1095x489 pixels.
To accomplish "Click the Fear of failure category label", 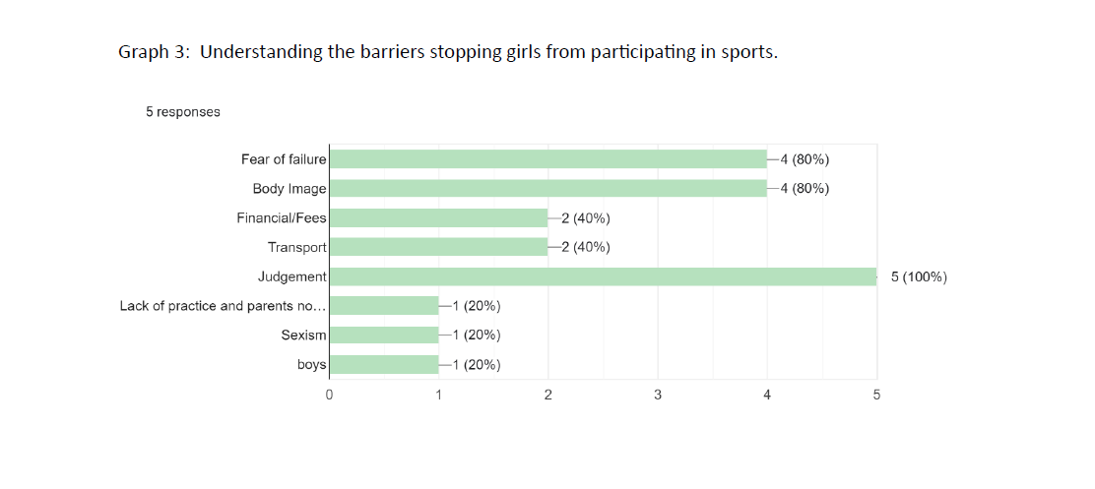I will (284, 159).
